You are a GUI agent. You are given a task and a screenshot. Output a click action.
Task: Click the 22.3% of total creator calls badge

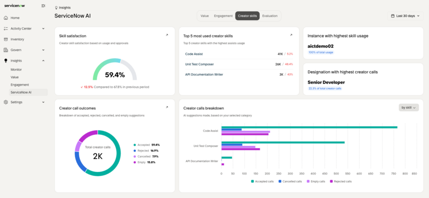(325, 88)
